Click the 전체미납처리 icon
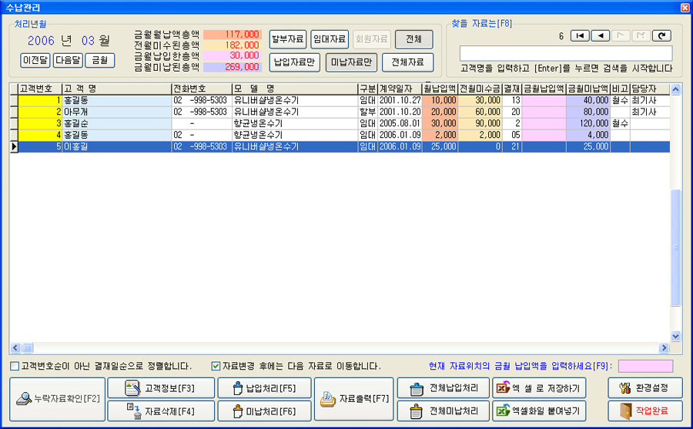Screen dimensions: 693x429 [417, 411]
